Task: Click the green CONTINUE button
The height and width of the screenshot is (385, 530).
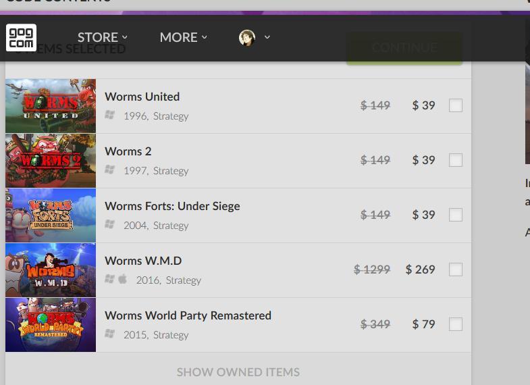Action: [404, 48]
